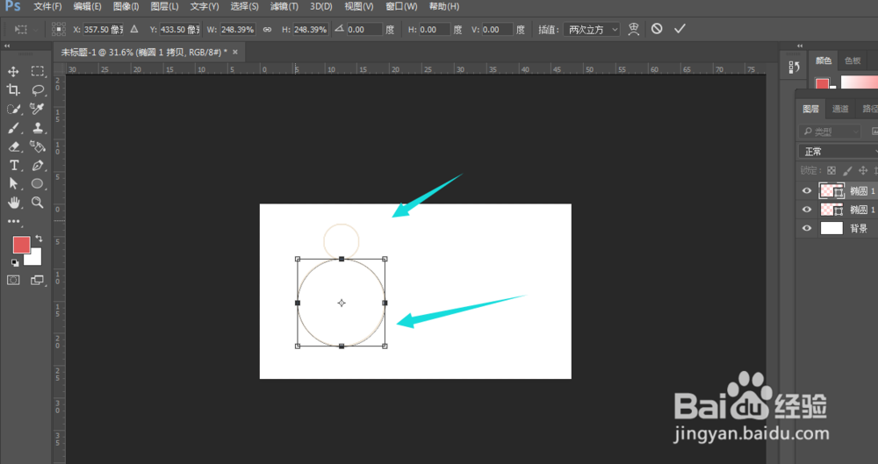Cancel the transform
Screen dimensions: 878x464
coord(657,29)
